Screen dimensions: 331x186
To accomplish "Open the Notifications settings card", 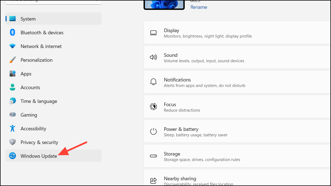I will (237, 82).
